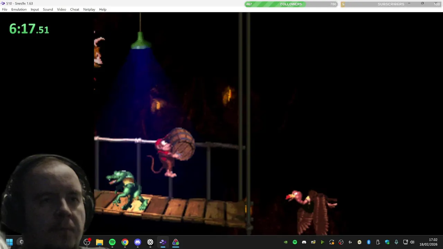Click Diddy Kong carrying the barrel
443x249 pixels.
pos(171,152)
